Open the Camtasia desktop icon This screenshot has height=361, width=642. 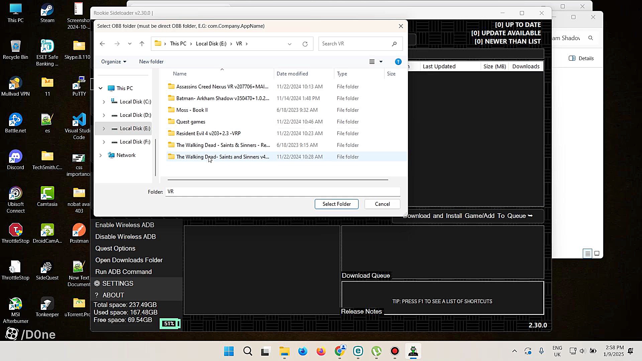click(47, 197)
